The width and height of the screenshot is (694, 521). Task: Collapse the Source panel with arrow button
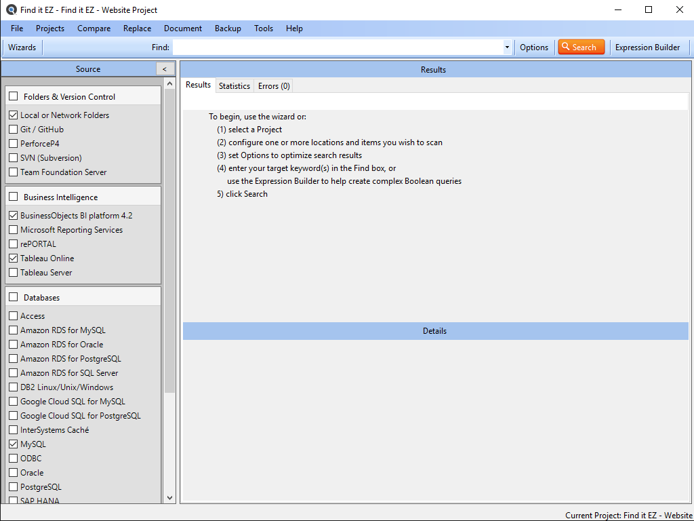[165, 69]
